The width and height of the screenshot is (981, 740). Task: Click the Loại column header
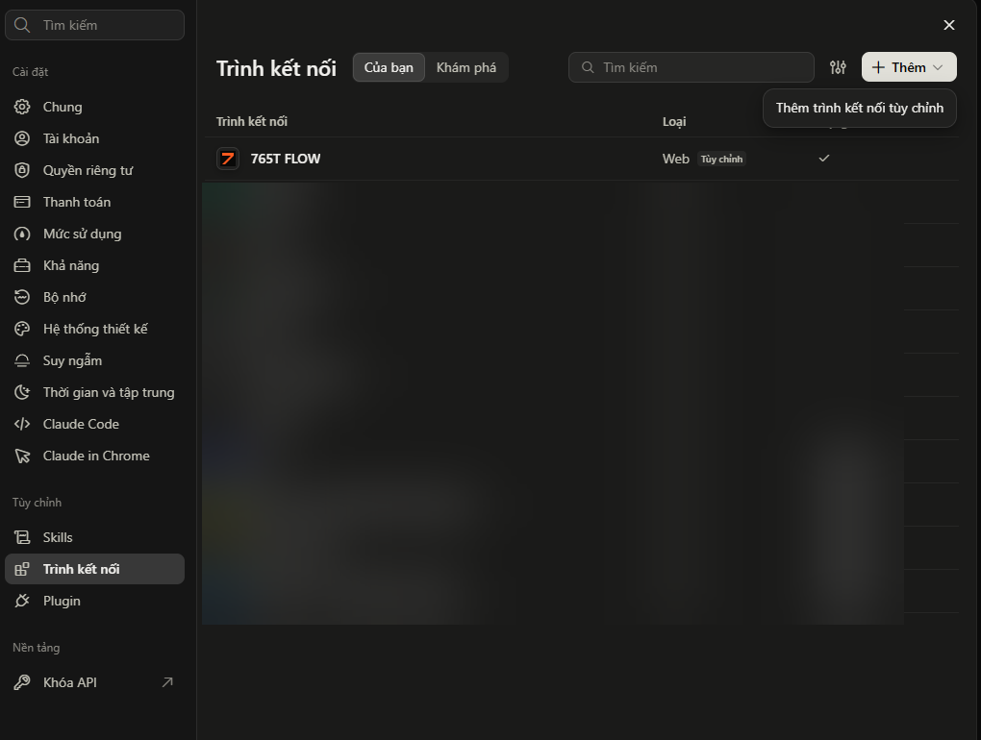674,122
